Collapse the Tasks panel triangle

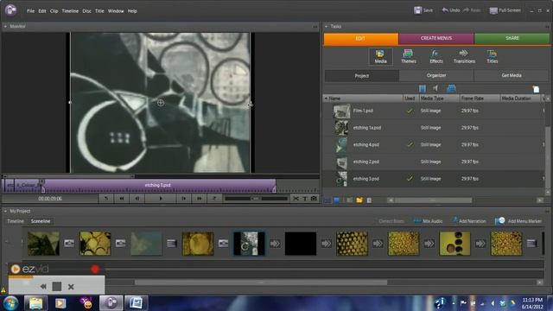(327, 27)
